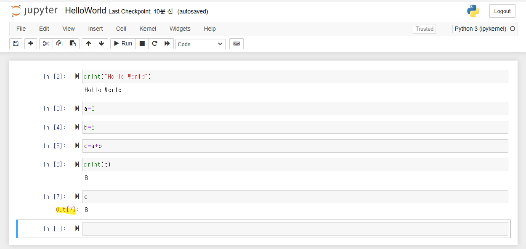The height and width of the screenshot is (249, 526).
Task: Click the output 8 below print(c)
Action: (86, 178)
